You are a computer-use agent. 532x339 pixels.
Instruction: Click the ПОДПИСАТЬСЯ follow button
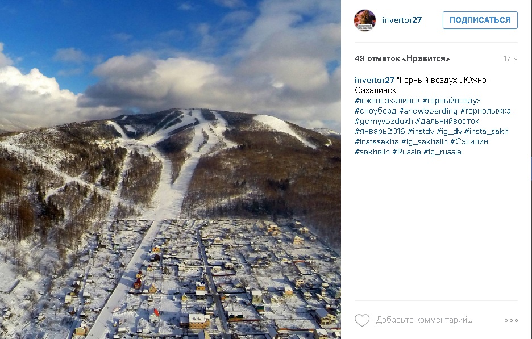pyautogui.click(x=480, y=20)
